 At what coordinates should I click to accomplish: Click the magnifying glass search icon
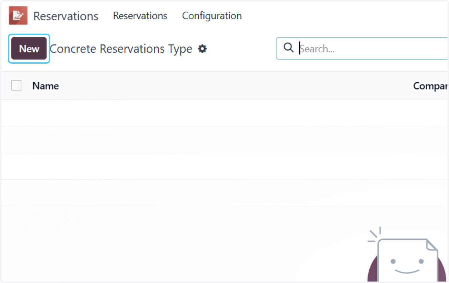click(288, 48)
